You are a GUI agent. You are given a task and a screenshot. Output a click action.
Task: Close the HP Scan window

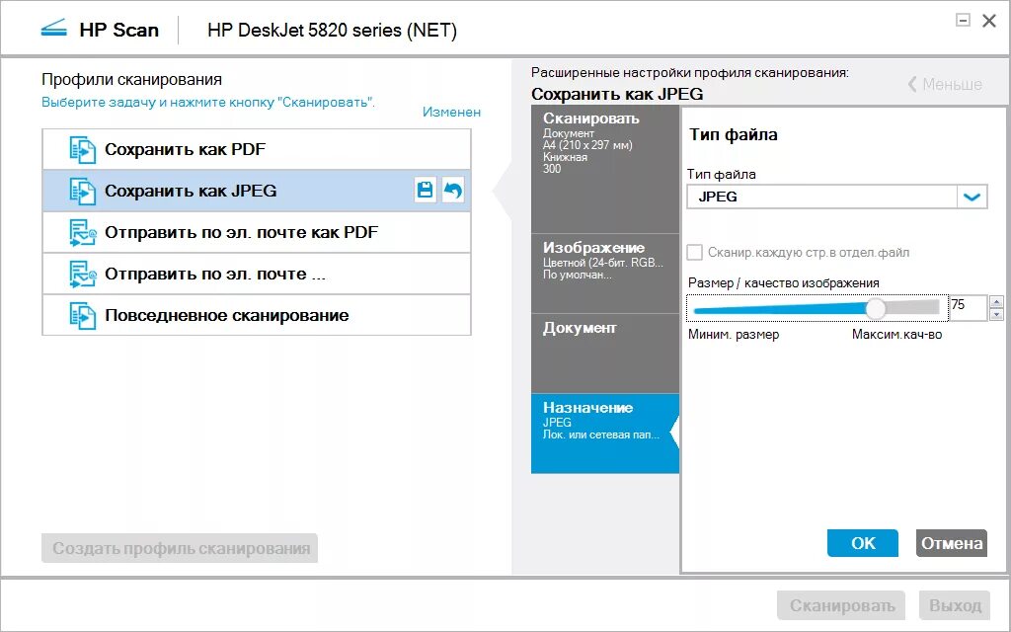pyautogui.click(x=989, y=21)
